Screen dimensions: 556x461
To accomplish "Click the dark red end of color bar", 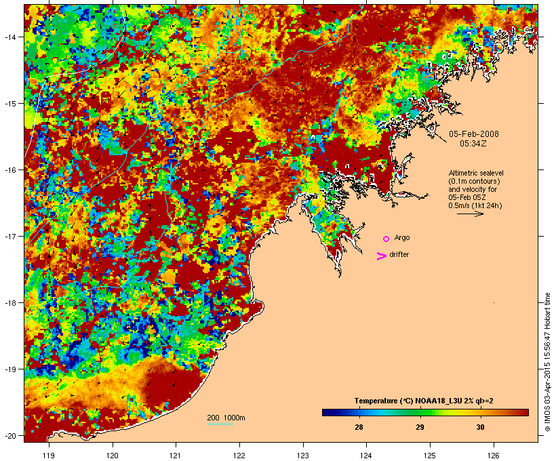I will coord(525,412).
